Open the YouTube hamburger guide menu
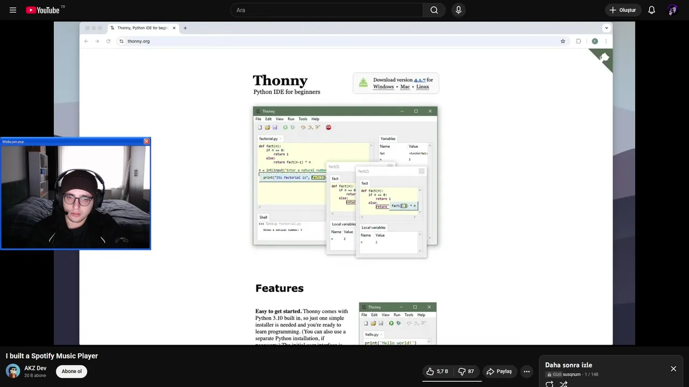 pos(13,10)
